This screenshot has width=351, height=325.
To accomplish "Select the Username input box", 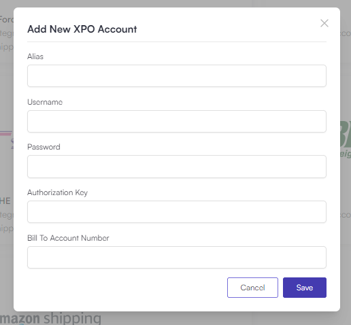I will tap(177, 121).
